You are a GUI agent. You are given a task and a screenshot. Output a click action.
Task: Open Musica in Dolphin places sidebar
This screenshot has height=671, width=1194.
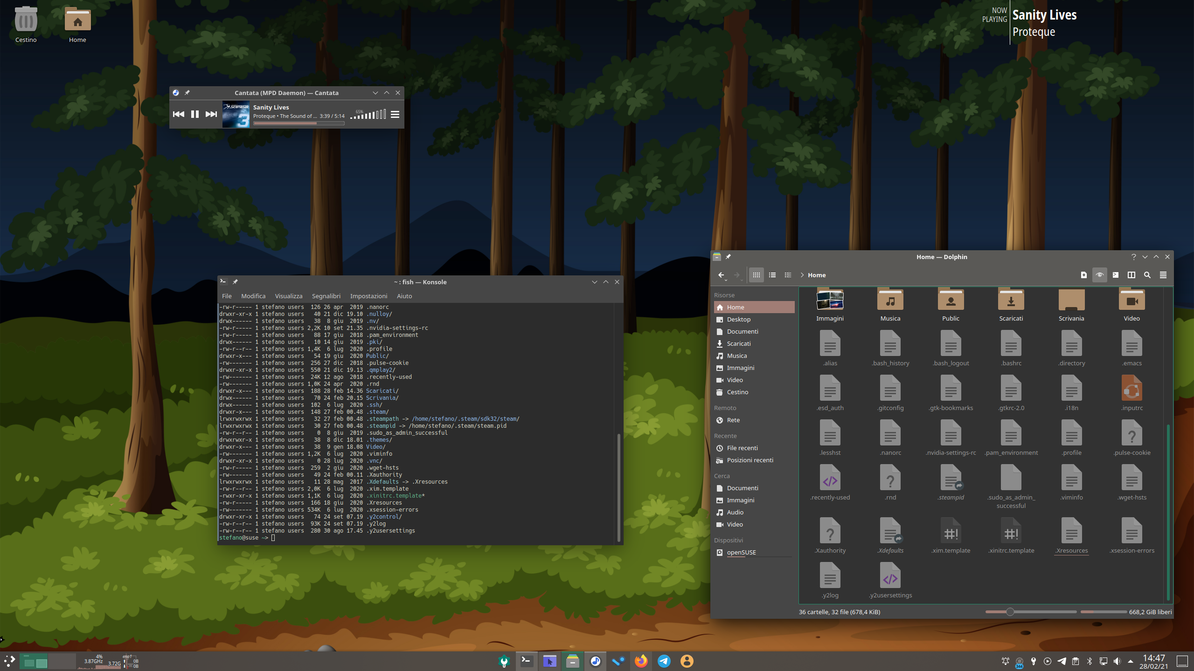click(x=754, y=356)
